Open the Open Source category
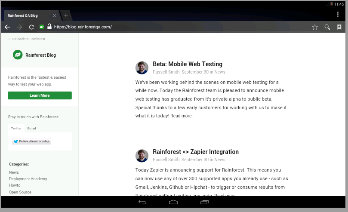348x212 pixels. [x=20, y=192]
